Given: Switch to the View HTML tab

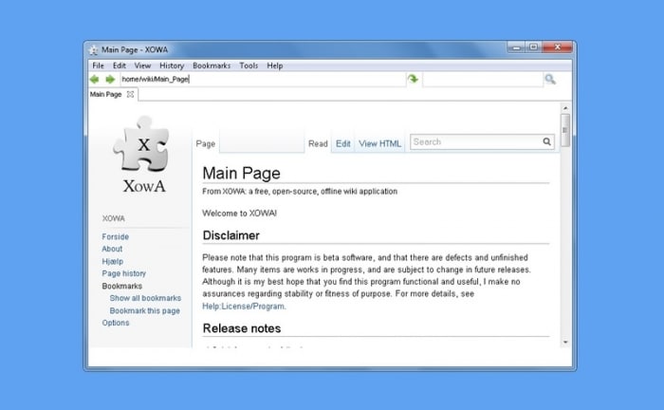Looking at the screenshot, I should [379, 143].
